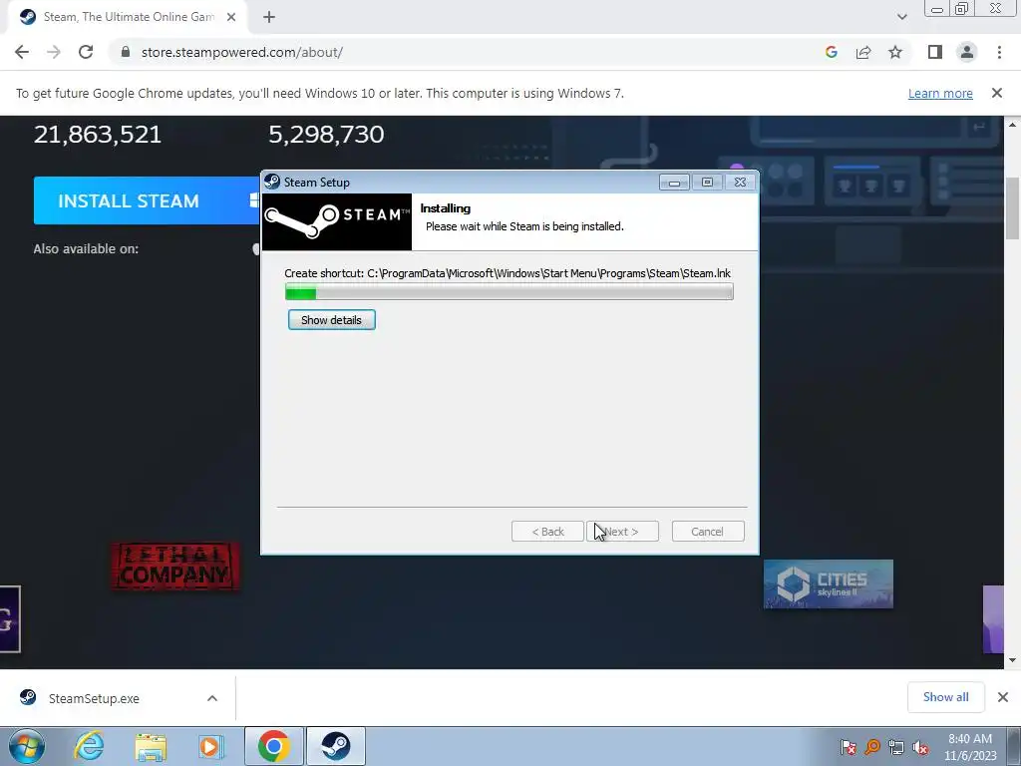Click the Action Center flag tray icon
The height and width of the screenshot is (766, 1021).
[849, 747]
